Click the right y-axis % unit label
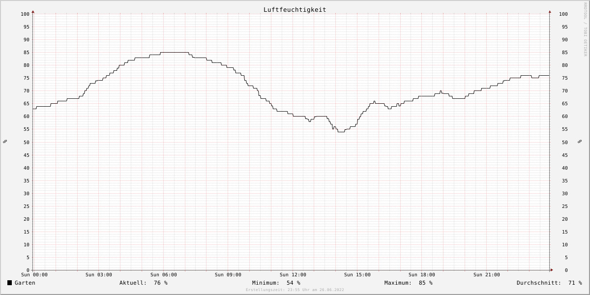This screenshot has height=295, width=590. click(x=579, y=142)
